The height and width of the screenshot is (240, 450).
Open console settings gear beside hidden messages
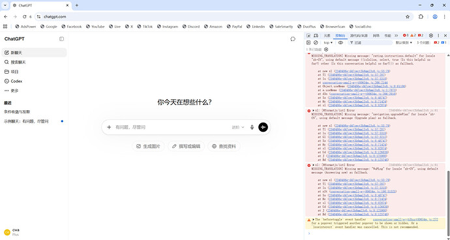[x=326, y=50]
